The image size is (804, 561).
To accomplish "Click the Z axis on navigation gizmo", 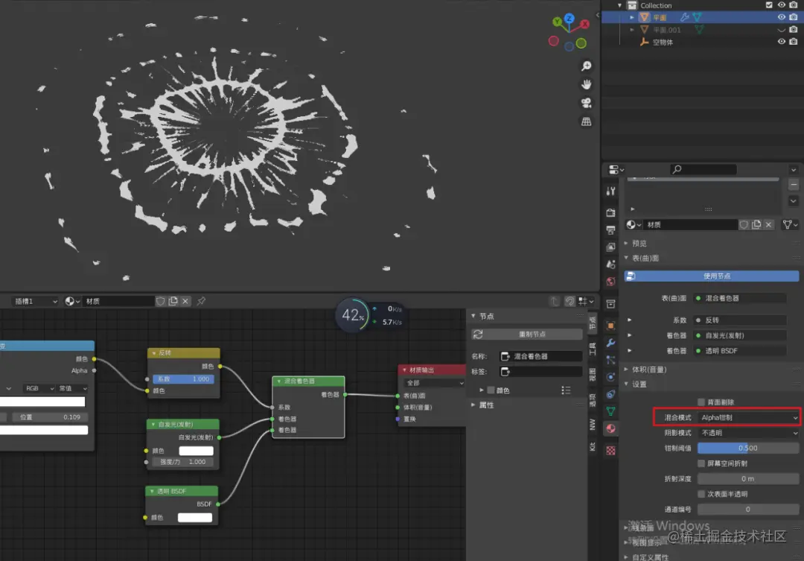I will [x=569, y=19].
